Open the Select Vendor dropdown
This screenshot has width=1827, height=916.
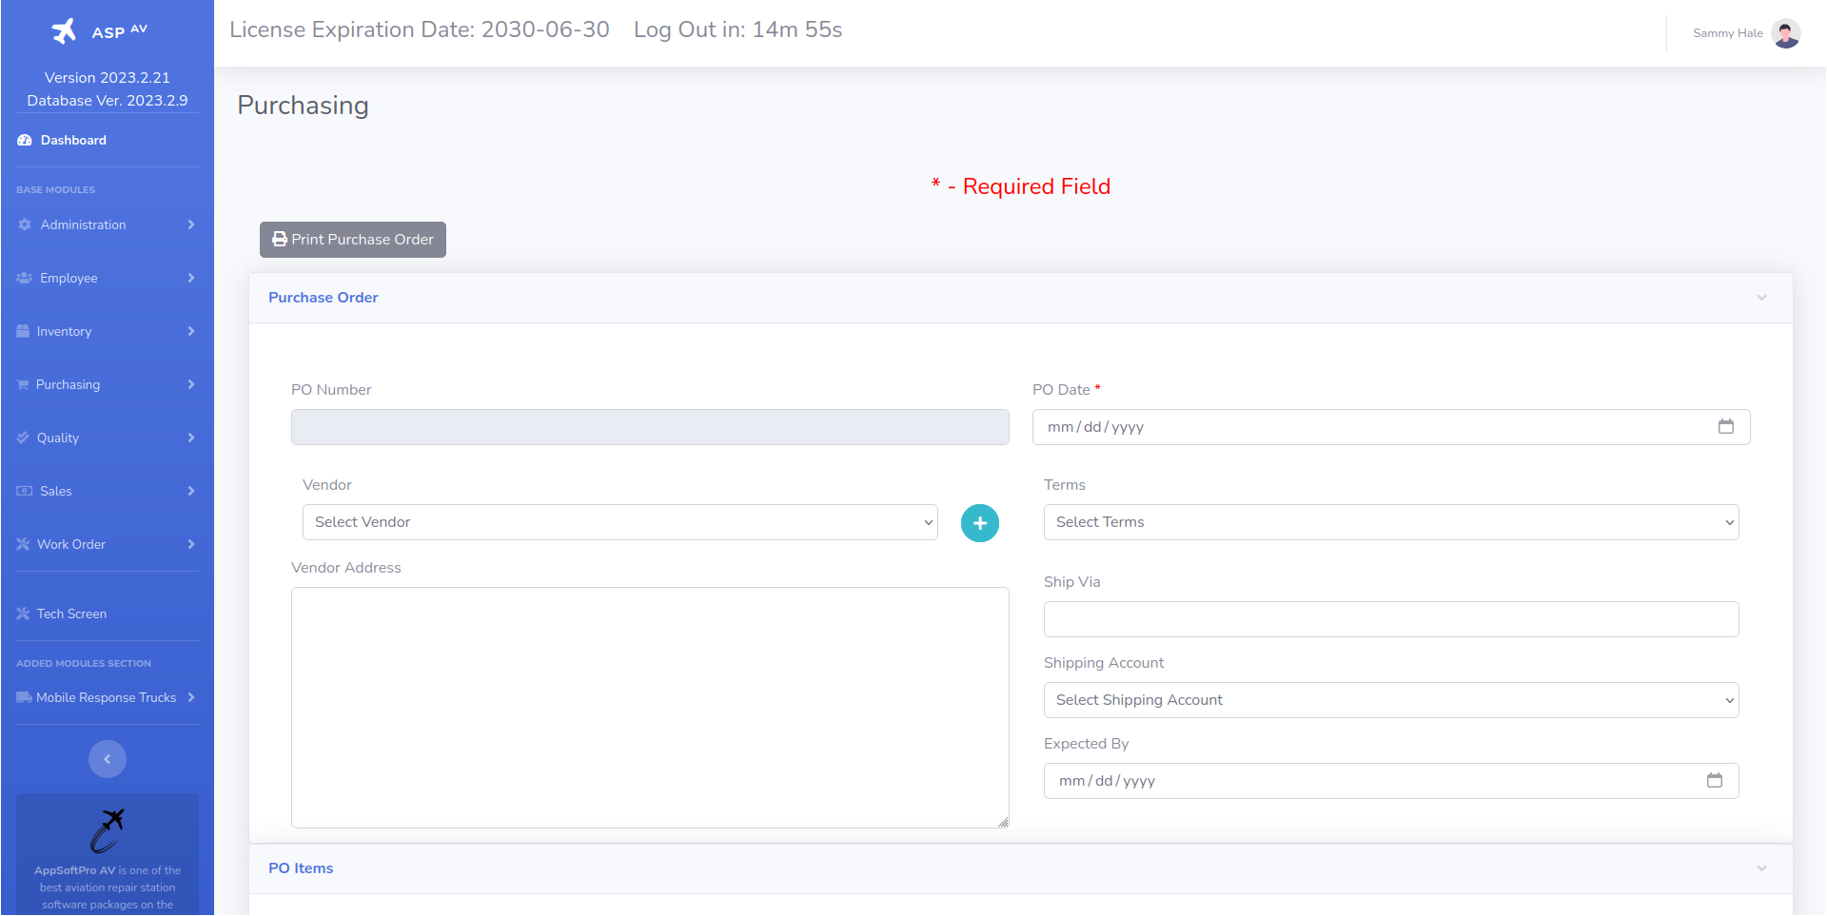tap(619, 522)
